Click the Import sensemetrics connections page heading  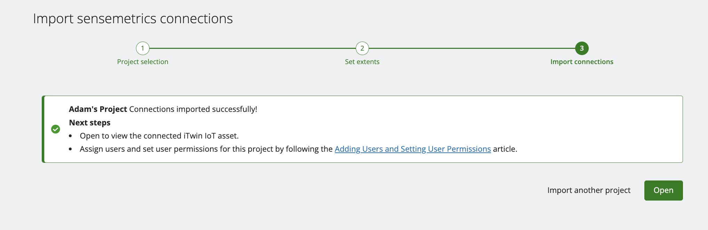click(133, 19)
